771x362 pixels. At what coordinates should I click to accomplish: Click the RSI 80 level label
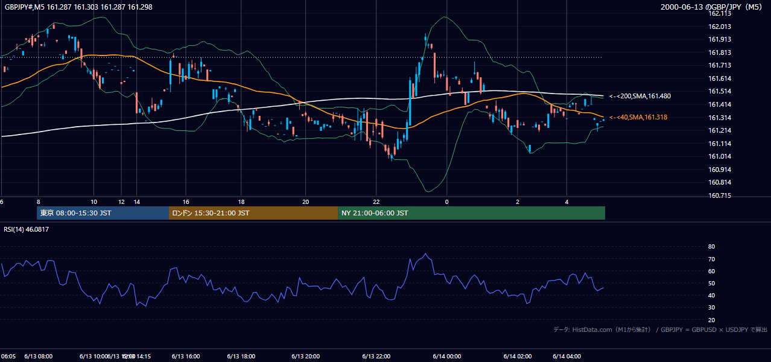pos(711,246)
